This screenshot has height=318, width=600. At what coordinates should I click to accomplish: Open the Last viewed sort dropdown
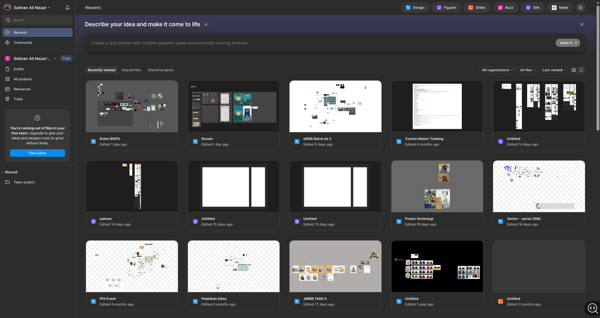pos(553,70)
